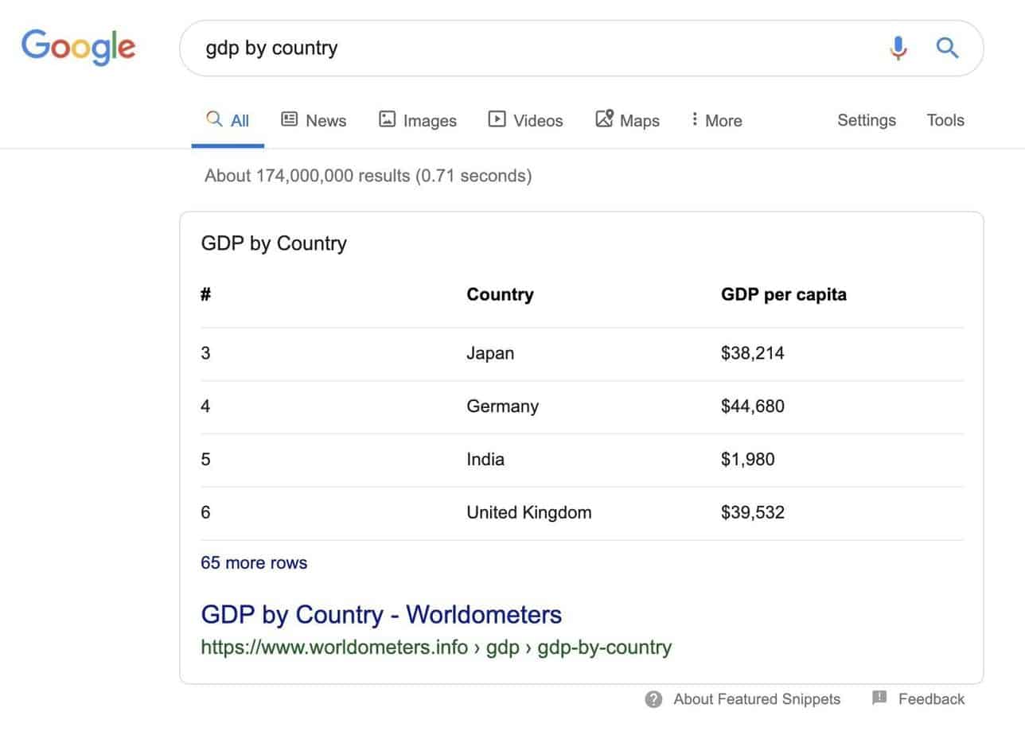This screenshot has height=735, width=1025.
Task: Click the Feedback speech bubble icon
Action: [879, 698]
